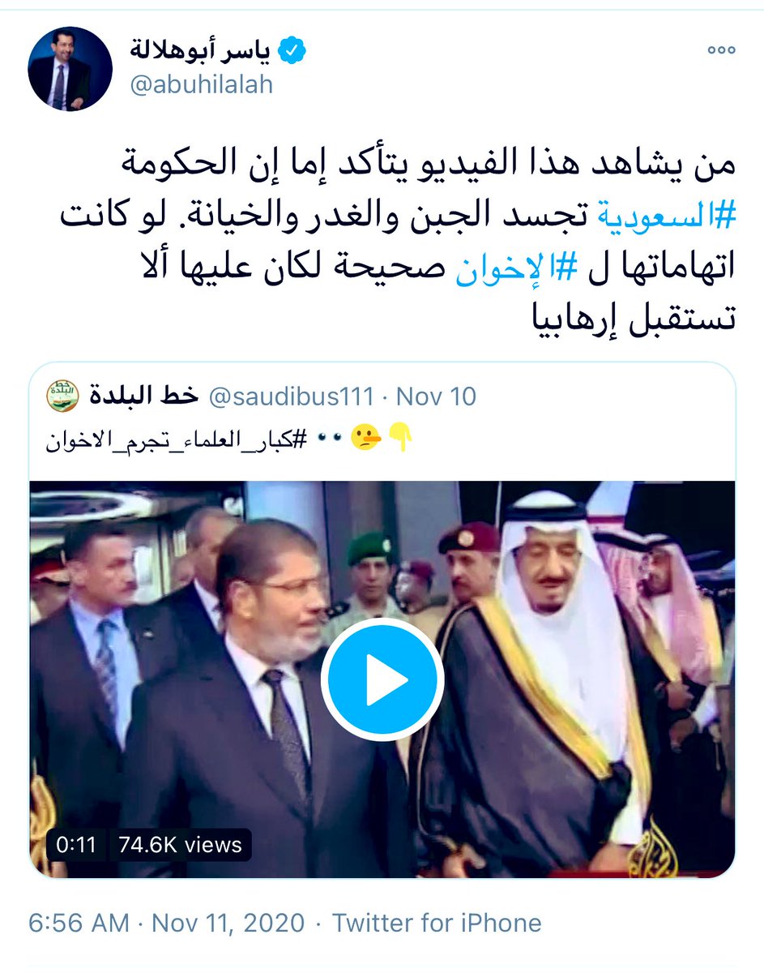Open the three-dots more options menu

tap(720, 50)
